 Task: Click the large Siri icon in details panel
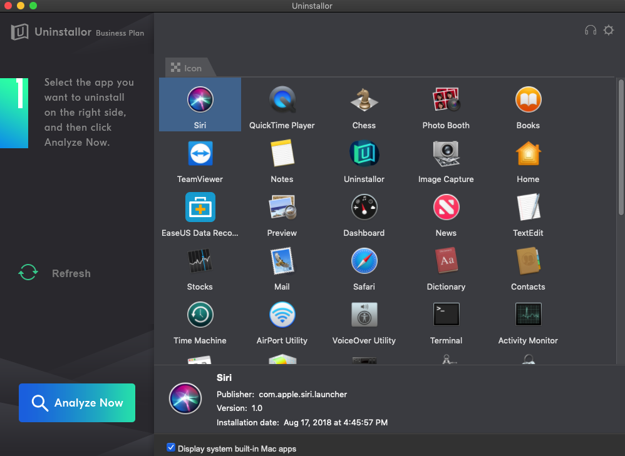coord(185,398)
